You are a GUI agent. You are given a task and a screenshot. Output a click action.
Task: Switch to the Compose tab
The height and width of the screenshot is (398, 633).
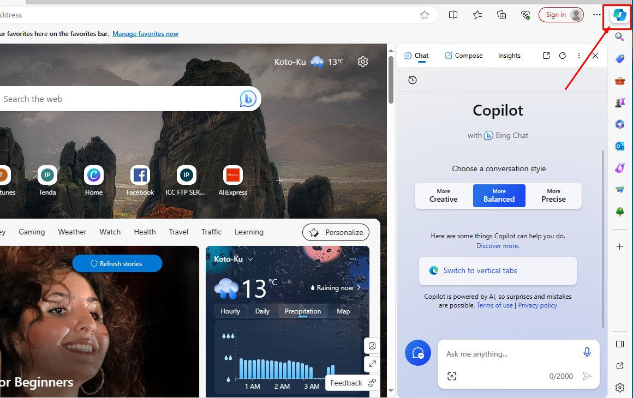(x=463, y=55)
